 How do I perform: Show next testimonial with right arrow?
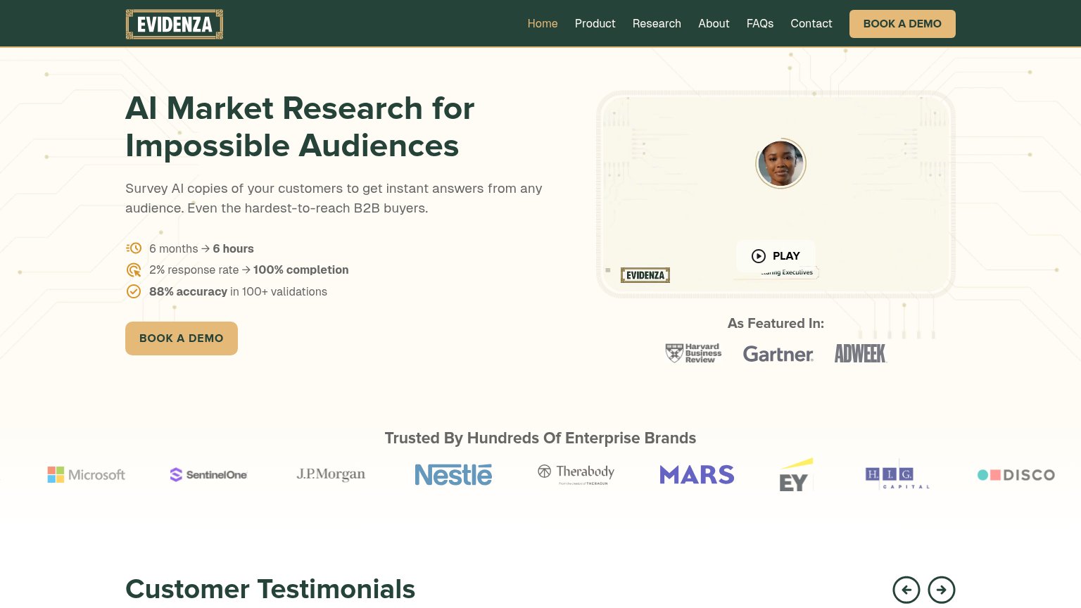(x=942, y=590)
